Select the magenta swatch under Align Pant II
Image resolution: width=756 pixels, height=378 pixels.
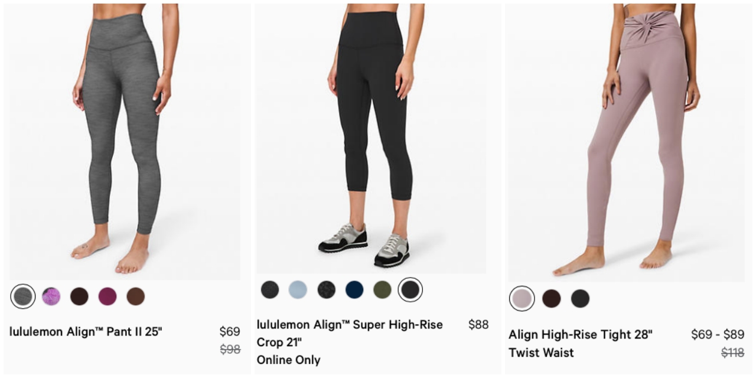point(107,296)
